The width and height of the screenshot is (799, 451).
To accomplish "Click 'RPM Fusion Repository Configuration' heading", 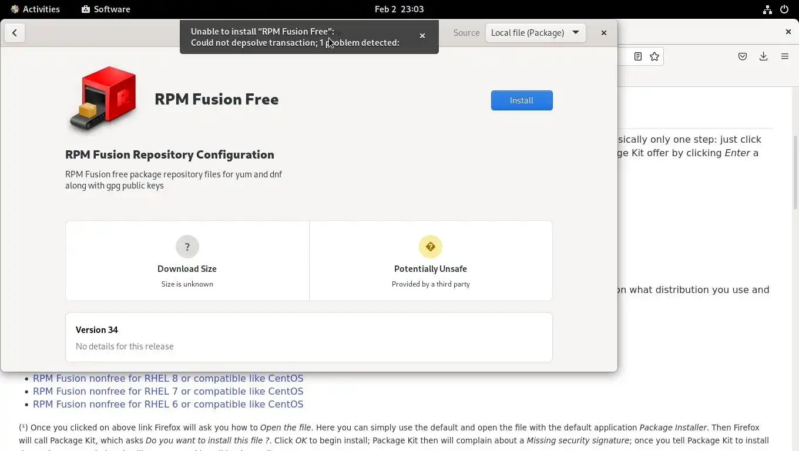I will click(x=170, y=154).
